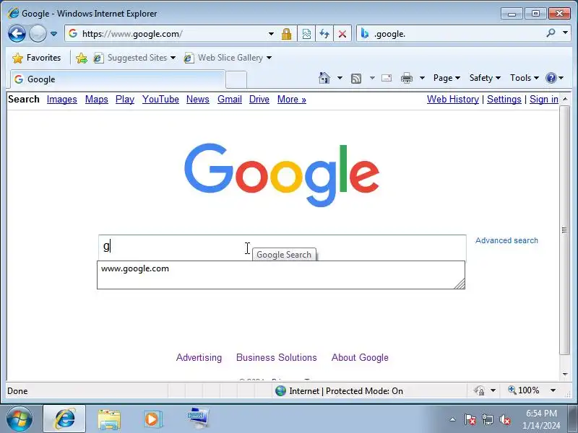The width and height of the screenshot is (578, 433).
Task: Open the Tools menu
Action: click(x=525, y=78)
